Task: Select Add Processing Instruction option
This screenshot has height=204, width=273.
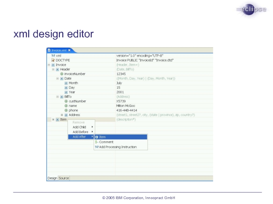Action: pyautogui.click(x=118, y=147)
